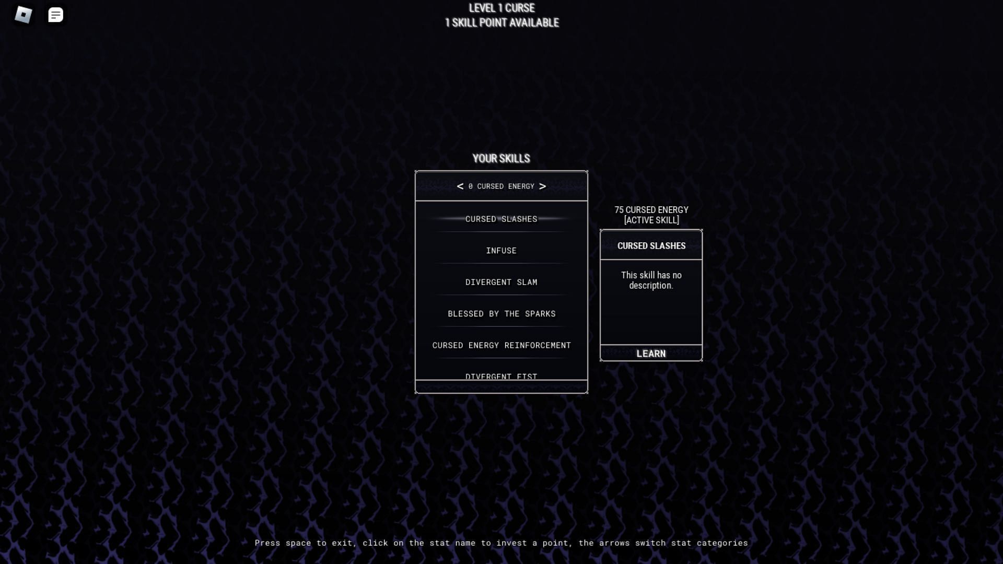
Task: Open the cursed energy stat category
Action: click(x=501, y=186)
